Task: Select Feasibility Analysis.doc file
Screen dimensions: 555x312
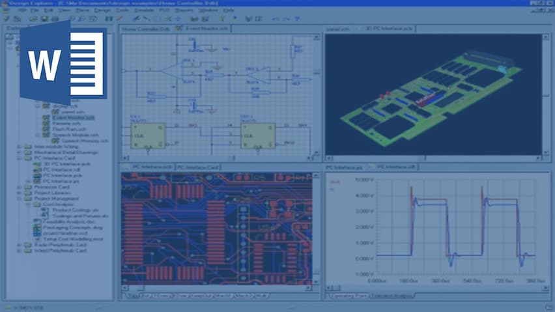Action: coord(69,222)
